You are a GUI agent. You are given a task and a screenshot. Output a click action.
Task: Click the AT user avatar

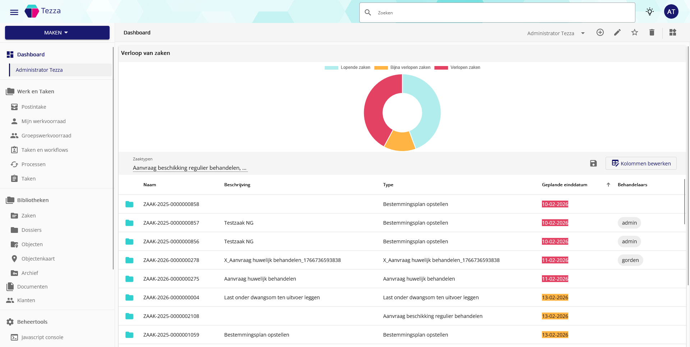671,12
